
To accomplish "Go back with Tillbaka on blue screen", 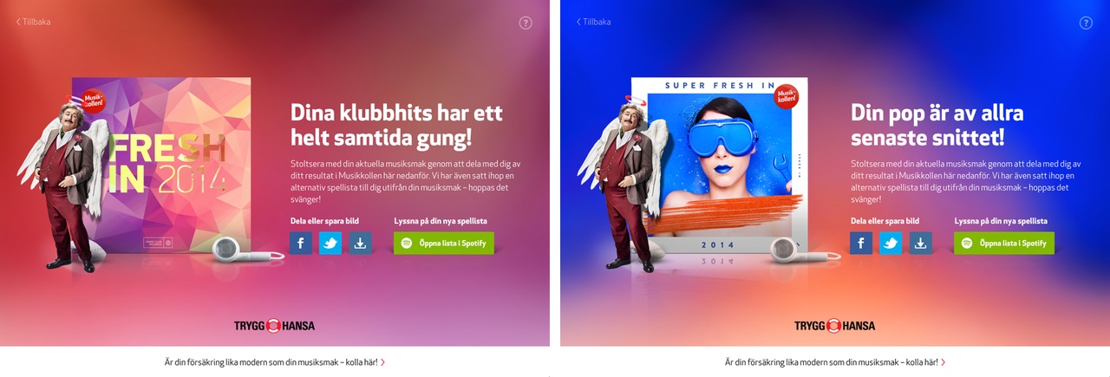I will pyautogui.click(x=593, y=22).
